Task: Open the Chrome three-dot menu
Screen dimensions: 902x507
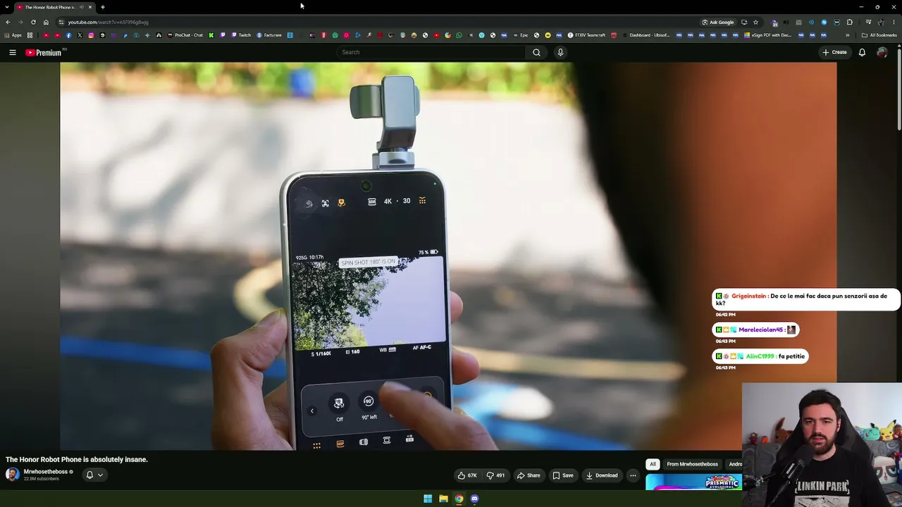Action: 894,22
